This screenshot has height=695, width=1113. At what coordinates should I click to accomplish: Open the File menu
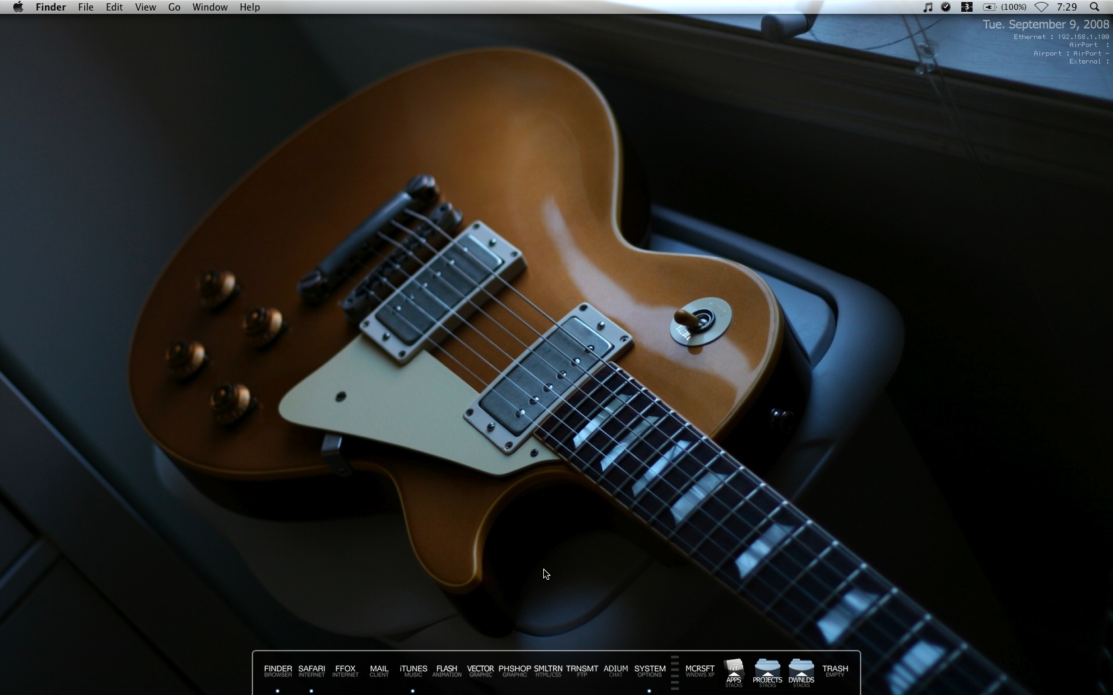point(85,7)
